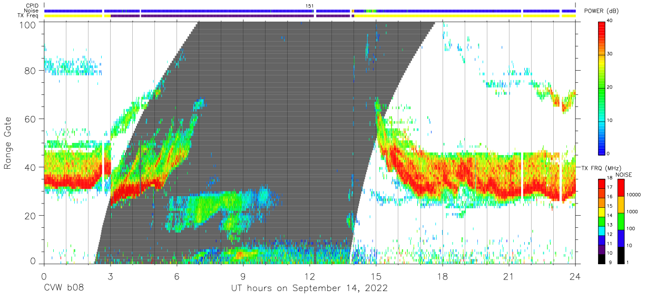Select the NOISE color scale bar

[x=622, y=221]
